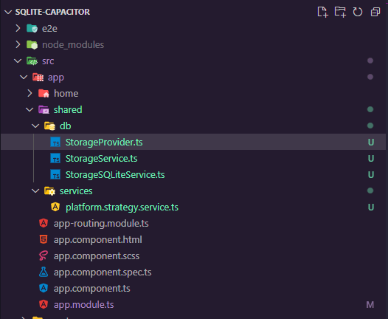Click the db folder icon
The image size is (388, 319).
point(49,126)
